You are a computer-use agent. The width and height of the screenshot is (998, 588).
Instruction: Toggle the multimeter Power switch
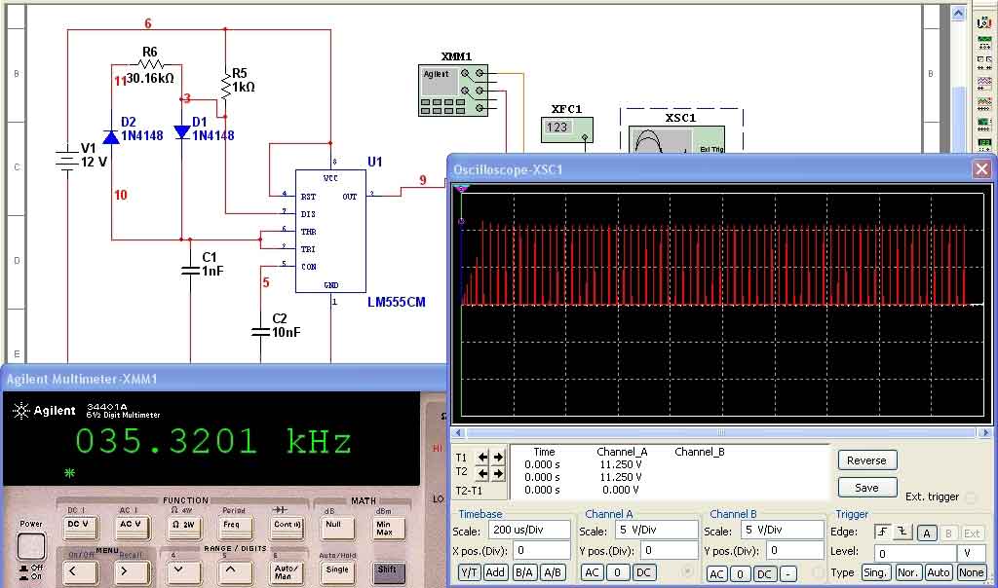point(30,545)
